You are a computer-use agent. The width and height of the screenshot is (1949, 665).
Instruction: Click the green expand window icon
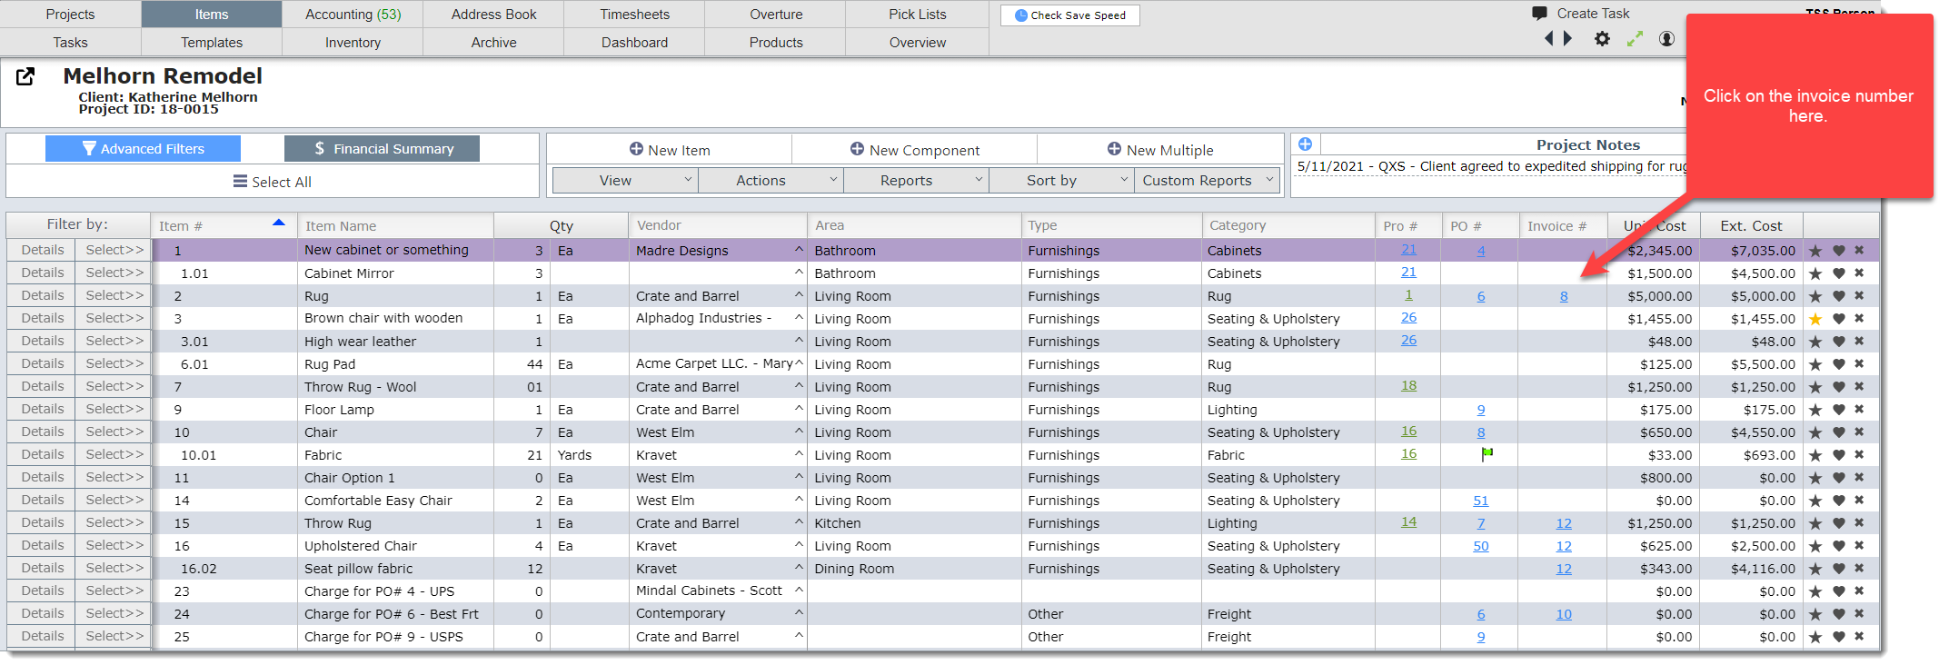1635,39
